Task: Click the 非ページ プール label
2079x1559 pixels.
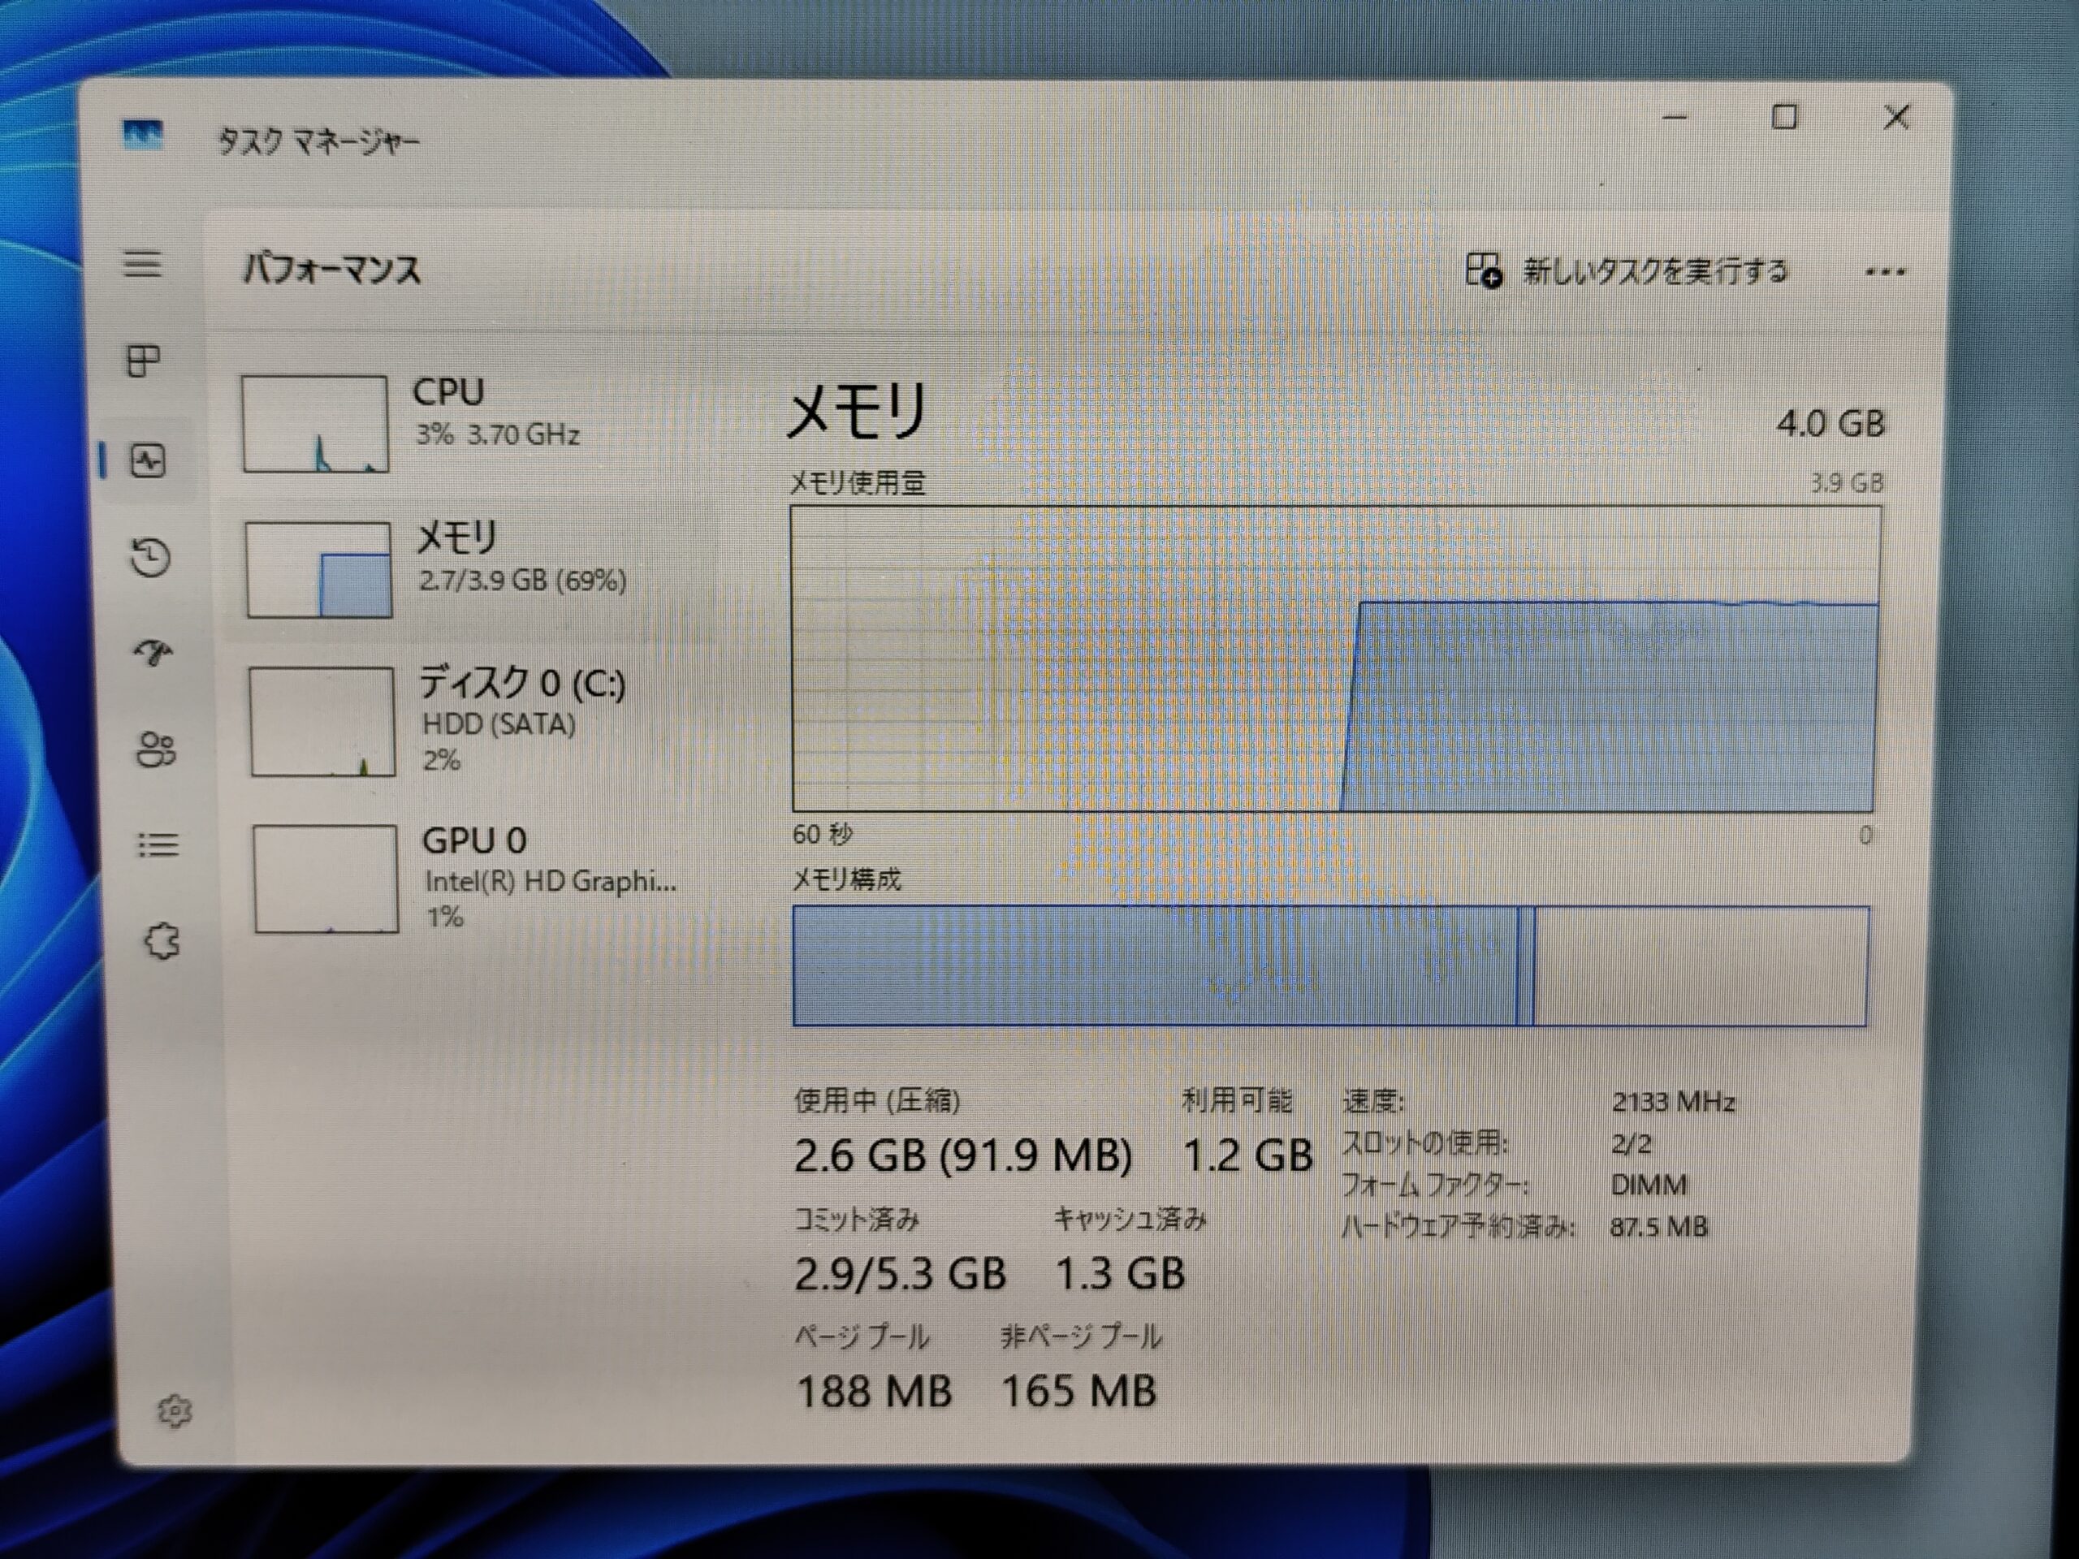Action: click(x=1081, y=1337)
